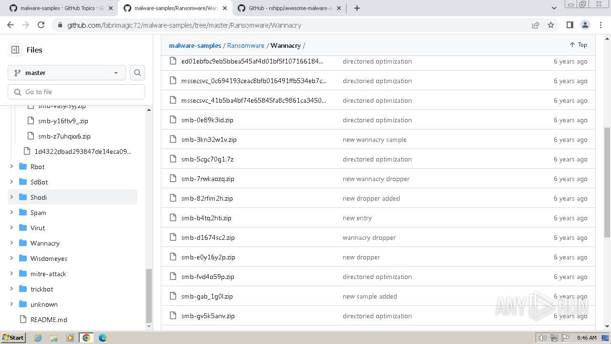Open the Windows Start menu
611x344 pixels.
pyautogui.click(x=13, y=338)
